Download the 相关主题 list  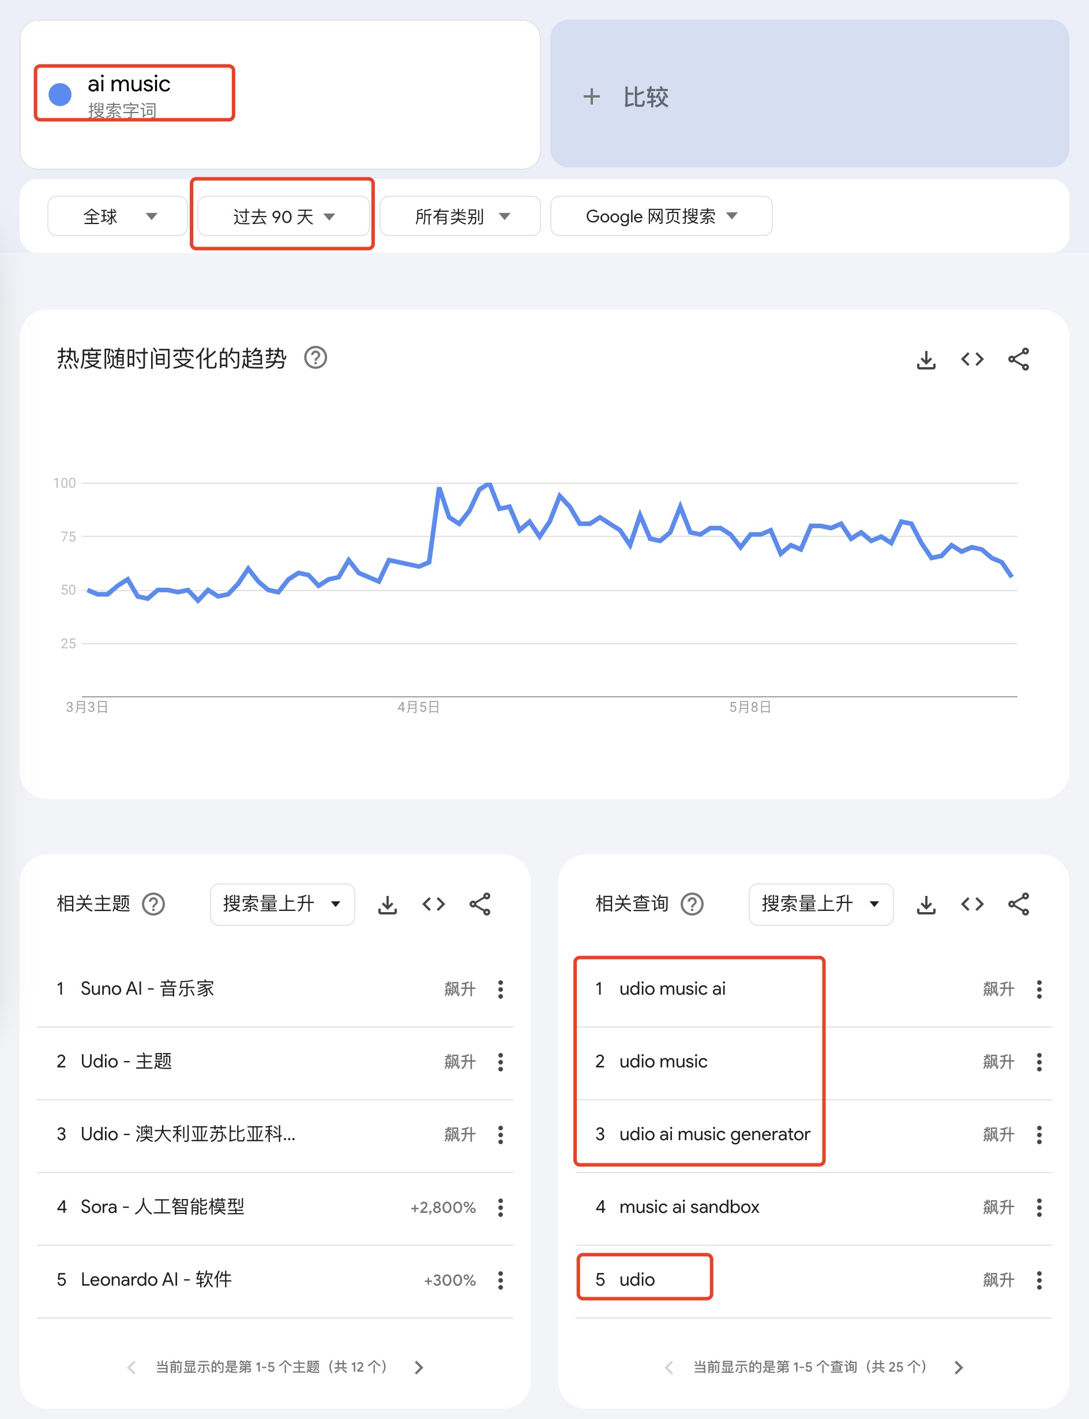point(388,905)
